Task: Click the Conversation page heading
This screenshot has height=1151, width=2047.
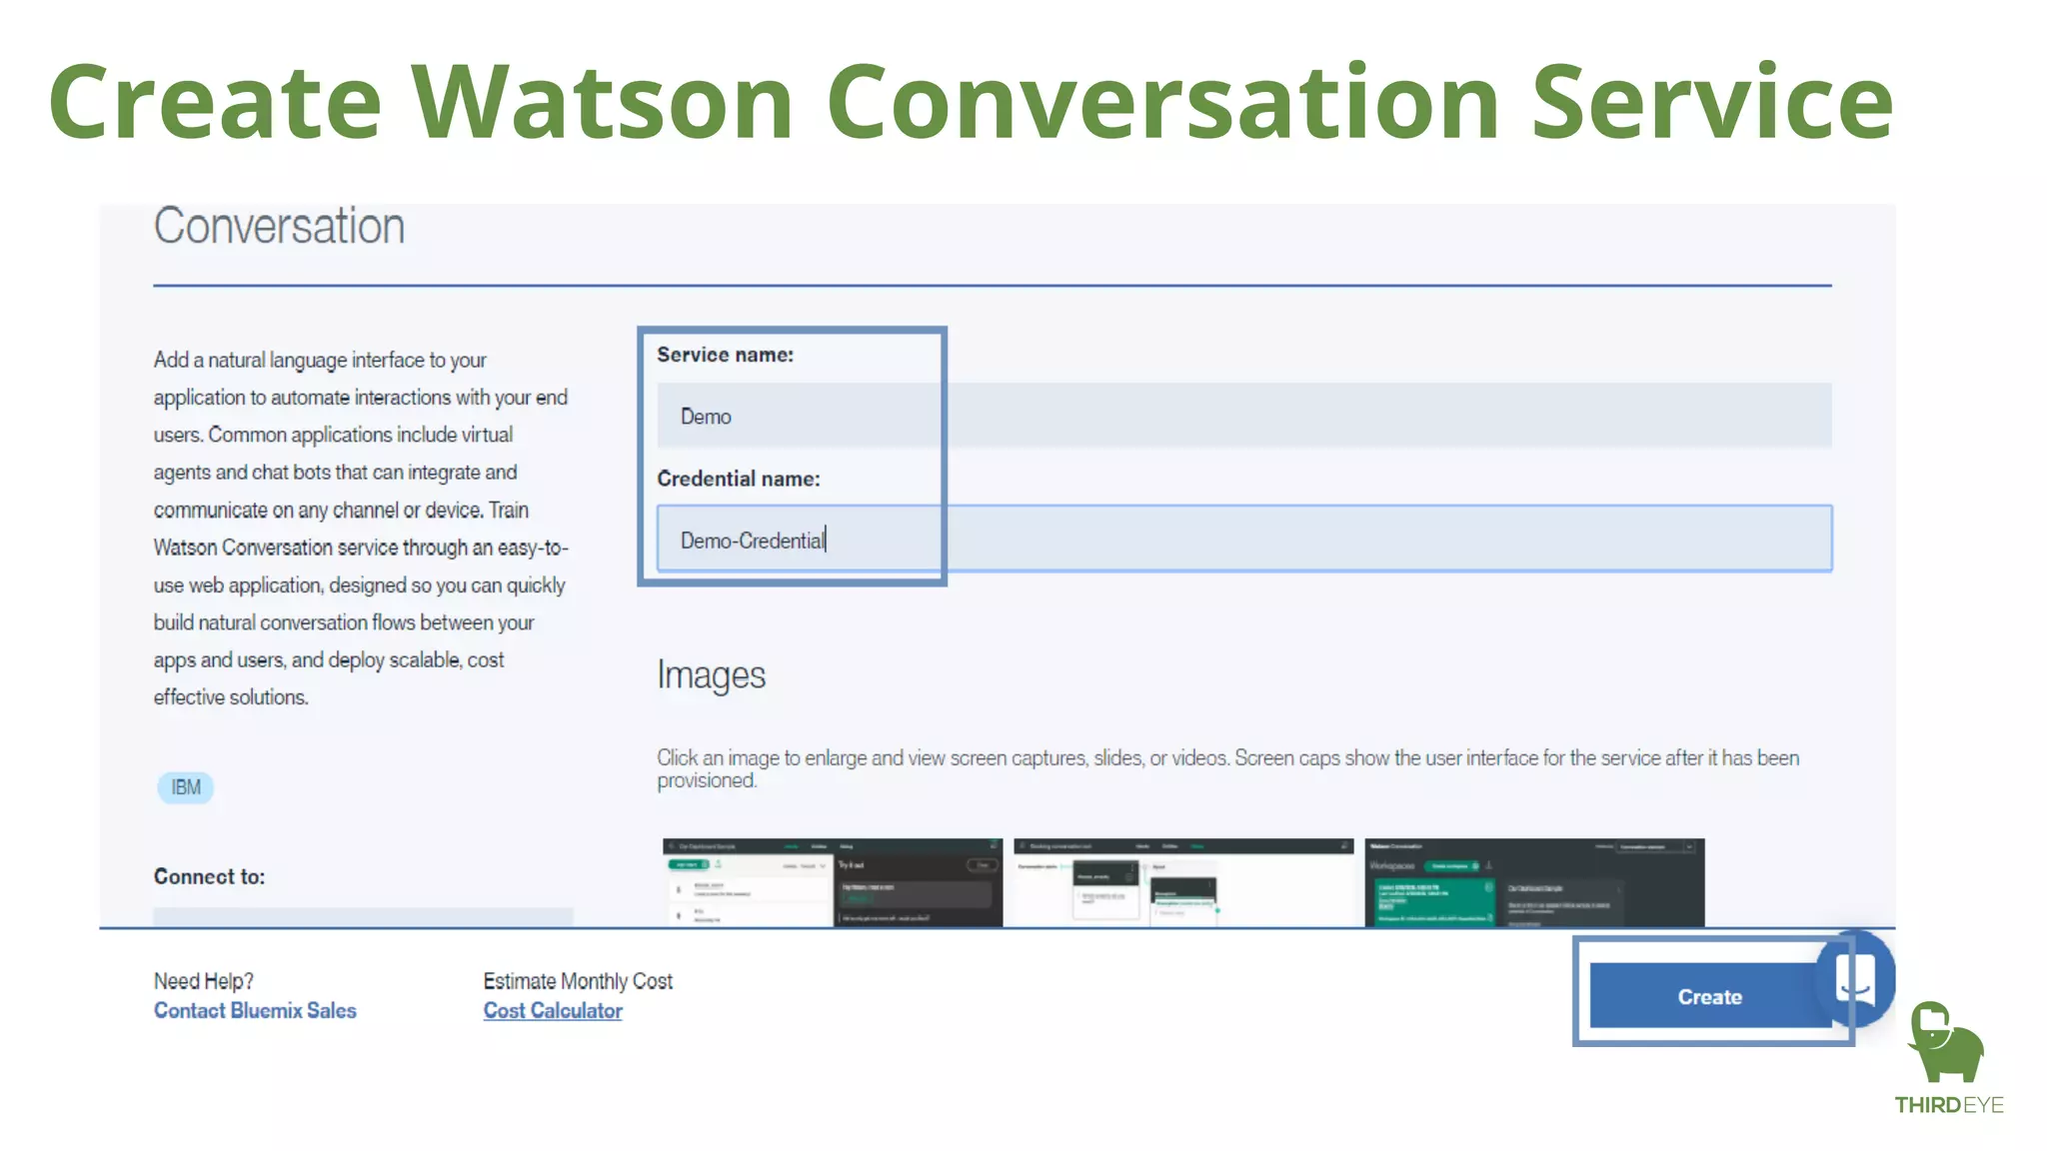Action: pyautogui.click(x=279, y=226)
